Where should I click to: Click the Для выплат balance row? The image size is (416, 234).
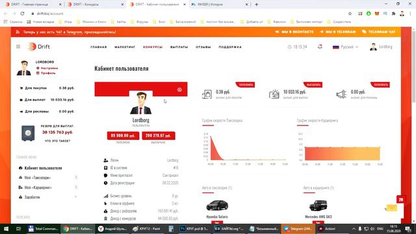click(x=47, y=99)
